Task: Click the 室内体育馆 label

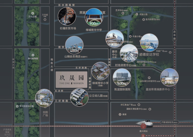Action: tap(153, 20)
